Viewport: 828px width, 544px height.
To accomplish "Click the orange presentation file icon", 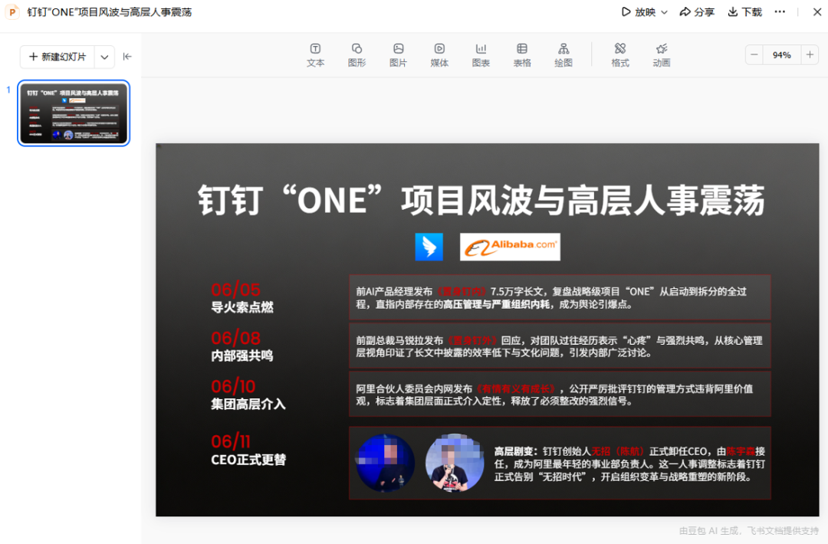I will (12, 11).
